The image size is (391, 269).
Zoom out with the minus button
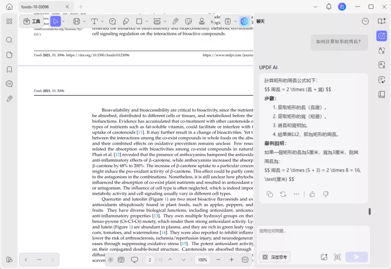[x=218, y=259]
